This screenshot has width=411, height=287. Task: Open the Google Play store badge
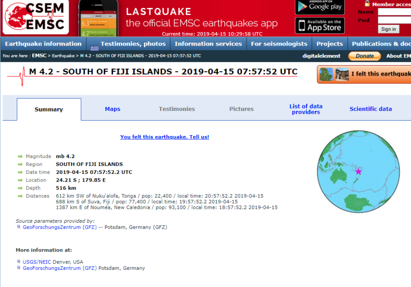pos(319,7)
